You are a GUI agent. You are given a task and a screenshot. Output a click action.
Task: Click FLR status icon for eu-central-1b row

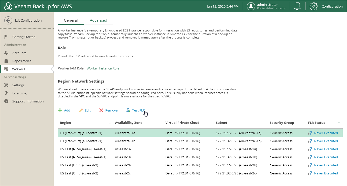[x=310, y=141]
